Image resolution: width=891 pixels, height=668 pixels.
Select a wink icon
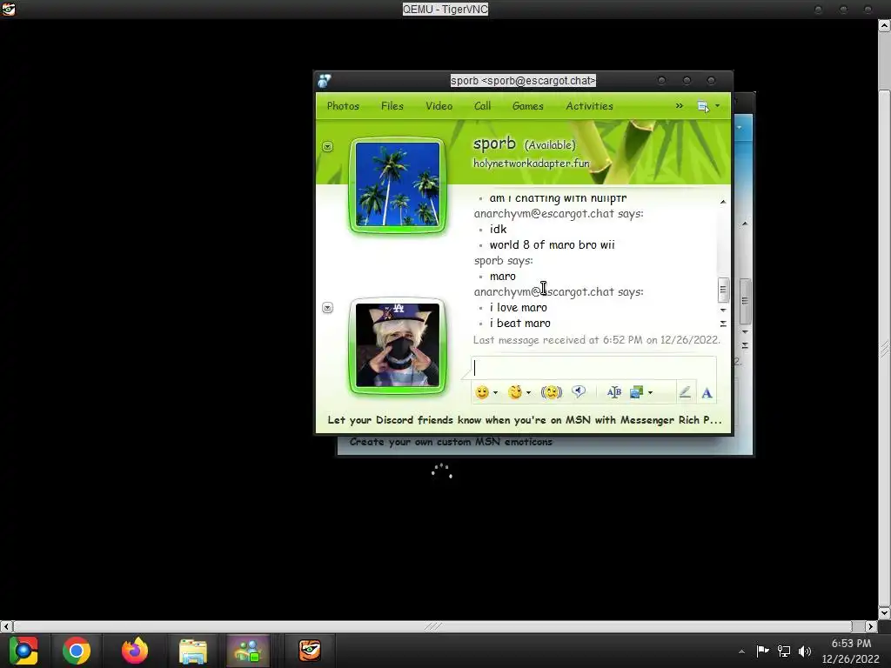pyautogui.click(x=515, y=392)
